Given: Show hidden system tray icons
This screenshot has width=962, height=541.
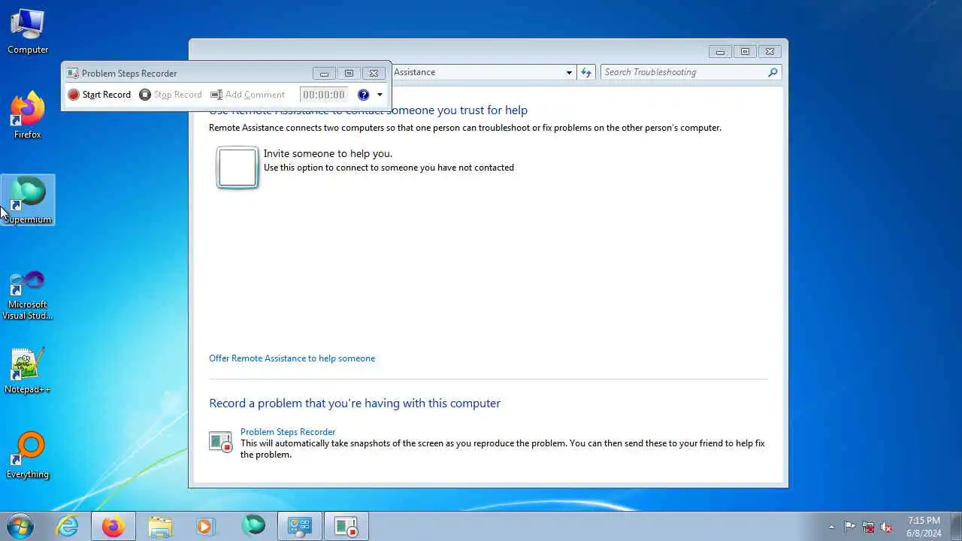Looking at the screenshot, I should click(831, 527).
